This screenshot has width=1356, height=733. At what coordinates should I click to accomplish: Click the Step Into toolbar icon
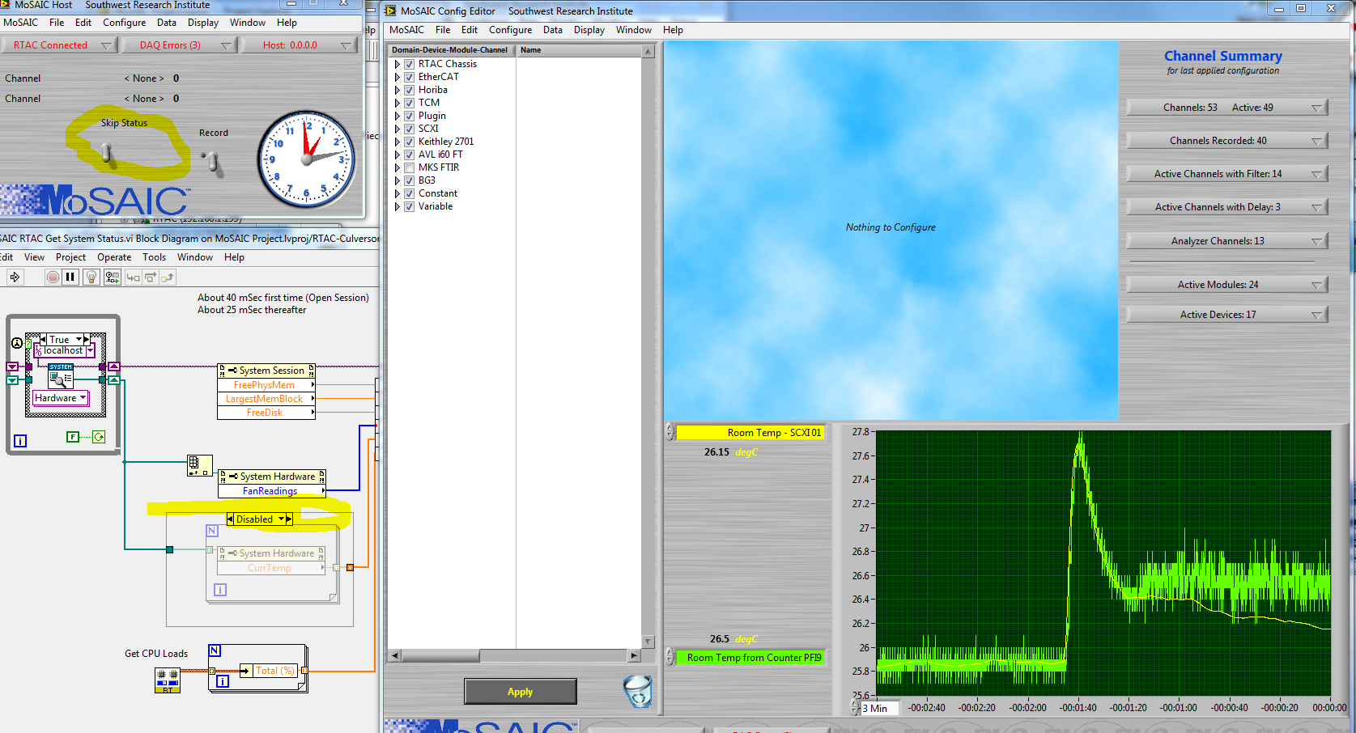(x=133, y=278)
